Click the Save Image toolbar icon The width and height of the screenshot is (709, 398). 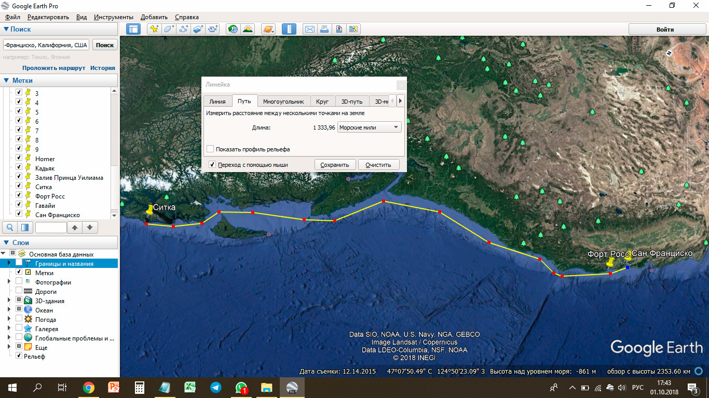(x=339, y=29)
